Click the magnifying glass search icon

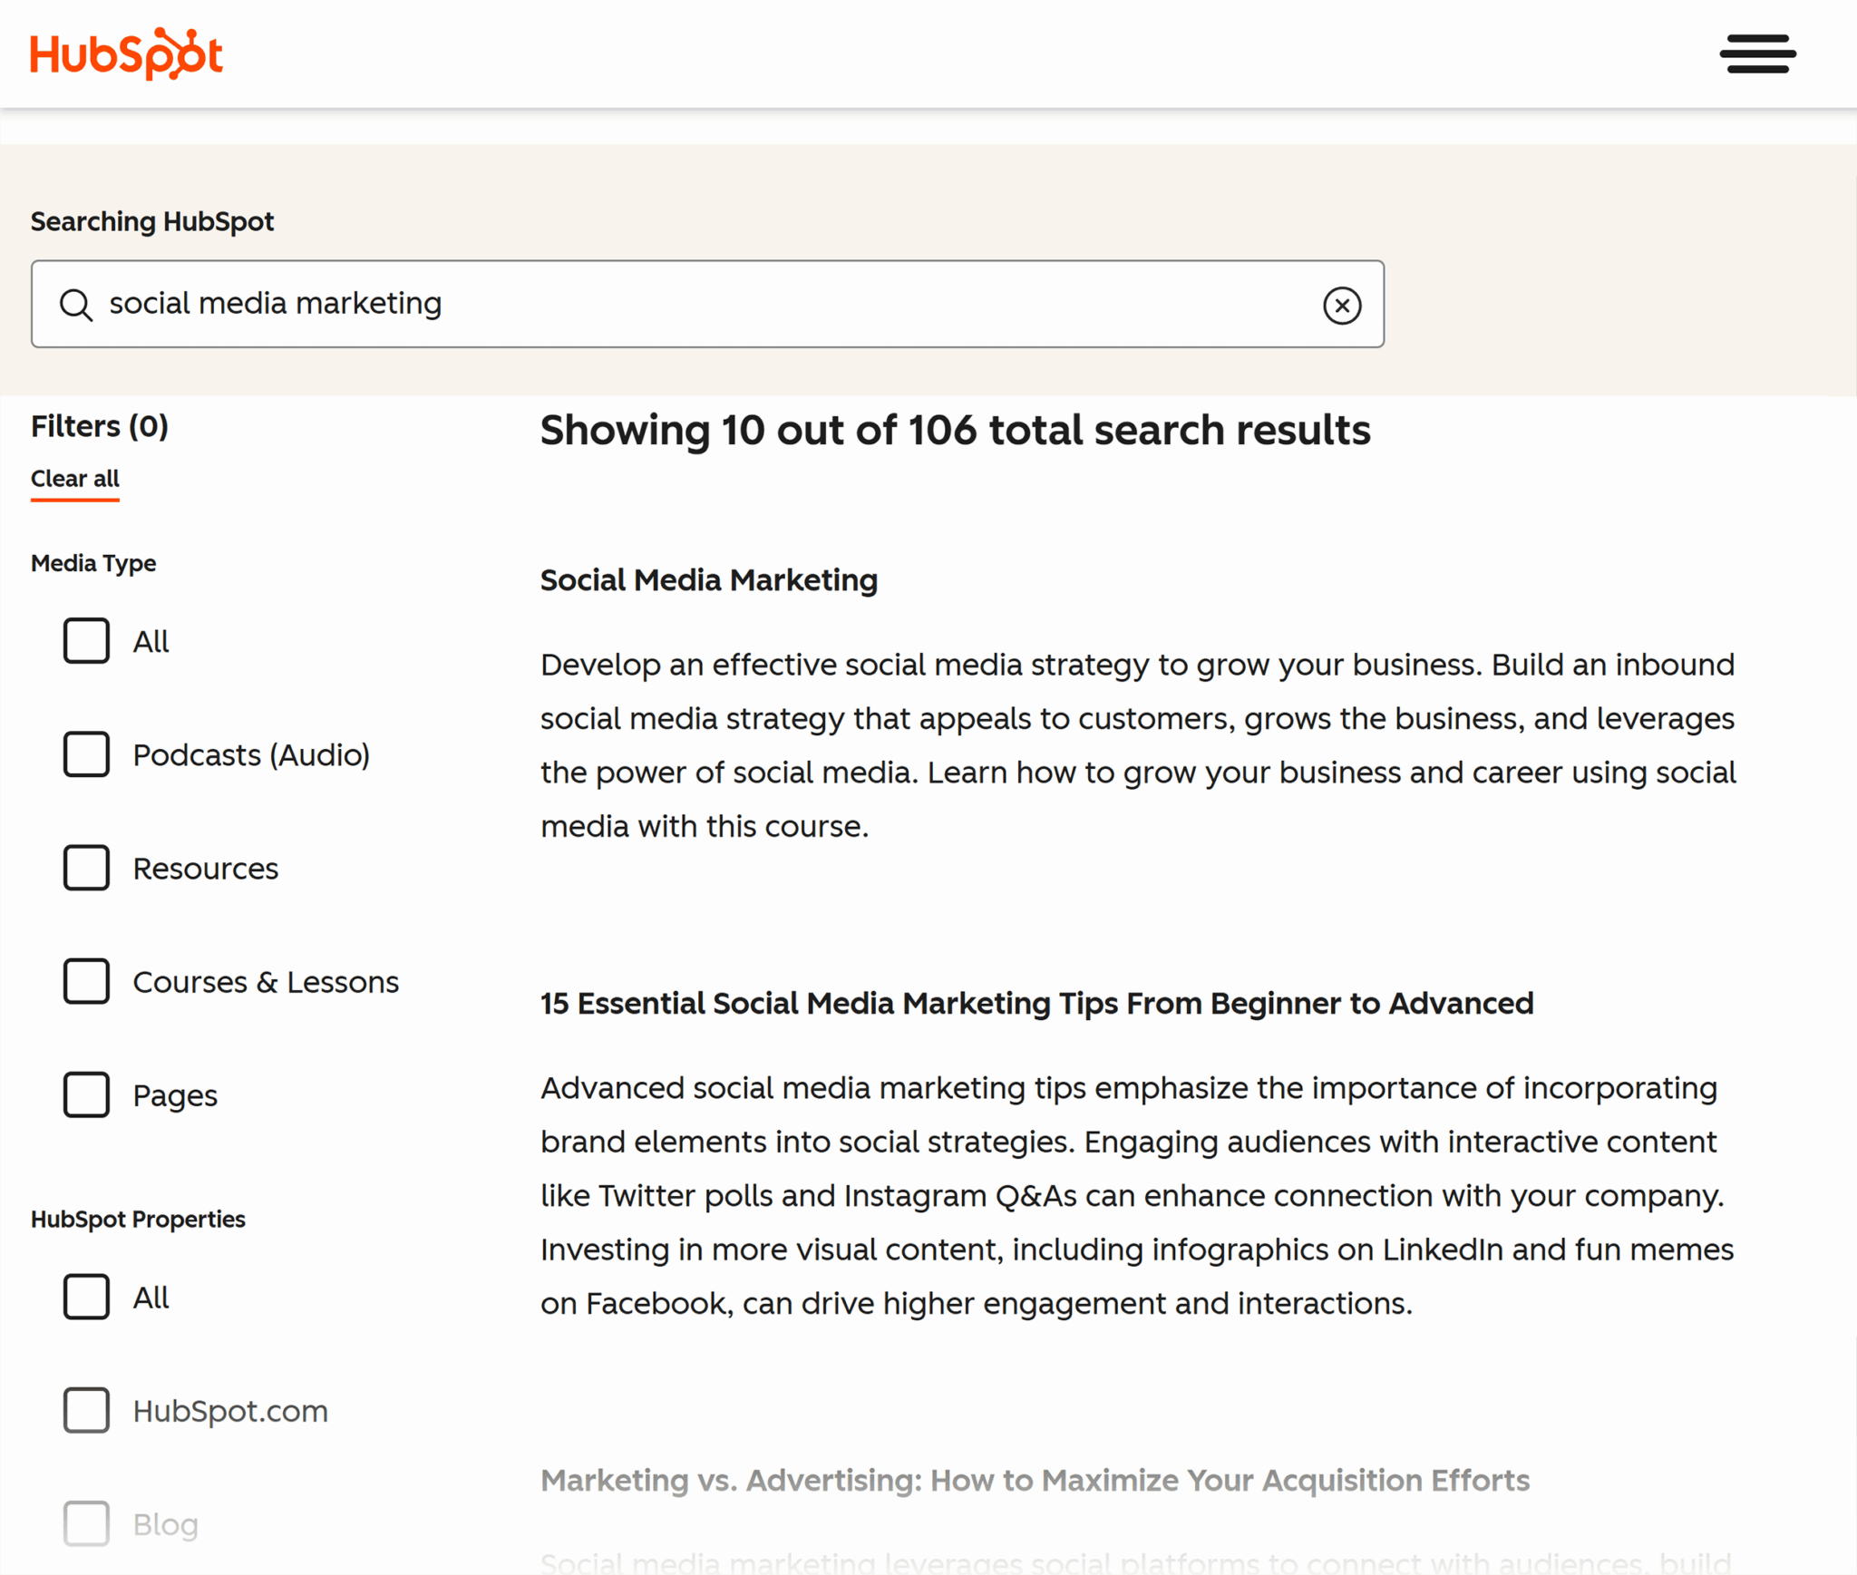pos(76,305)
